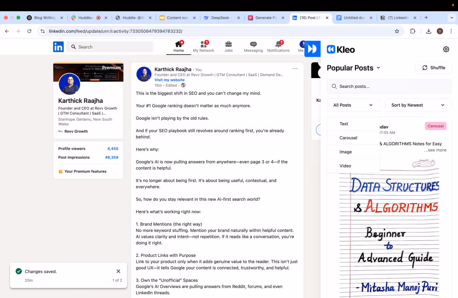Image resolution: width=458 pixels, height=298 pixels.
Task: Open Karthick Raajha post author name
Action: pyautogui.click(x=173, y=70)
